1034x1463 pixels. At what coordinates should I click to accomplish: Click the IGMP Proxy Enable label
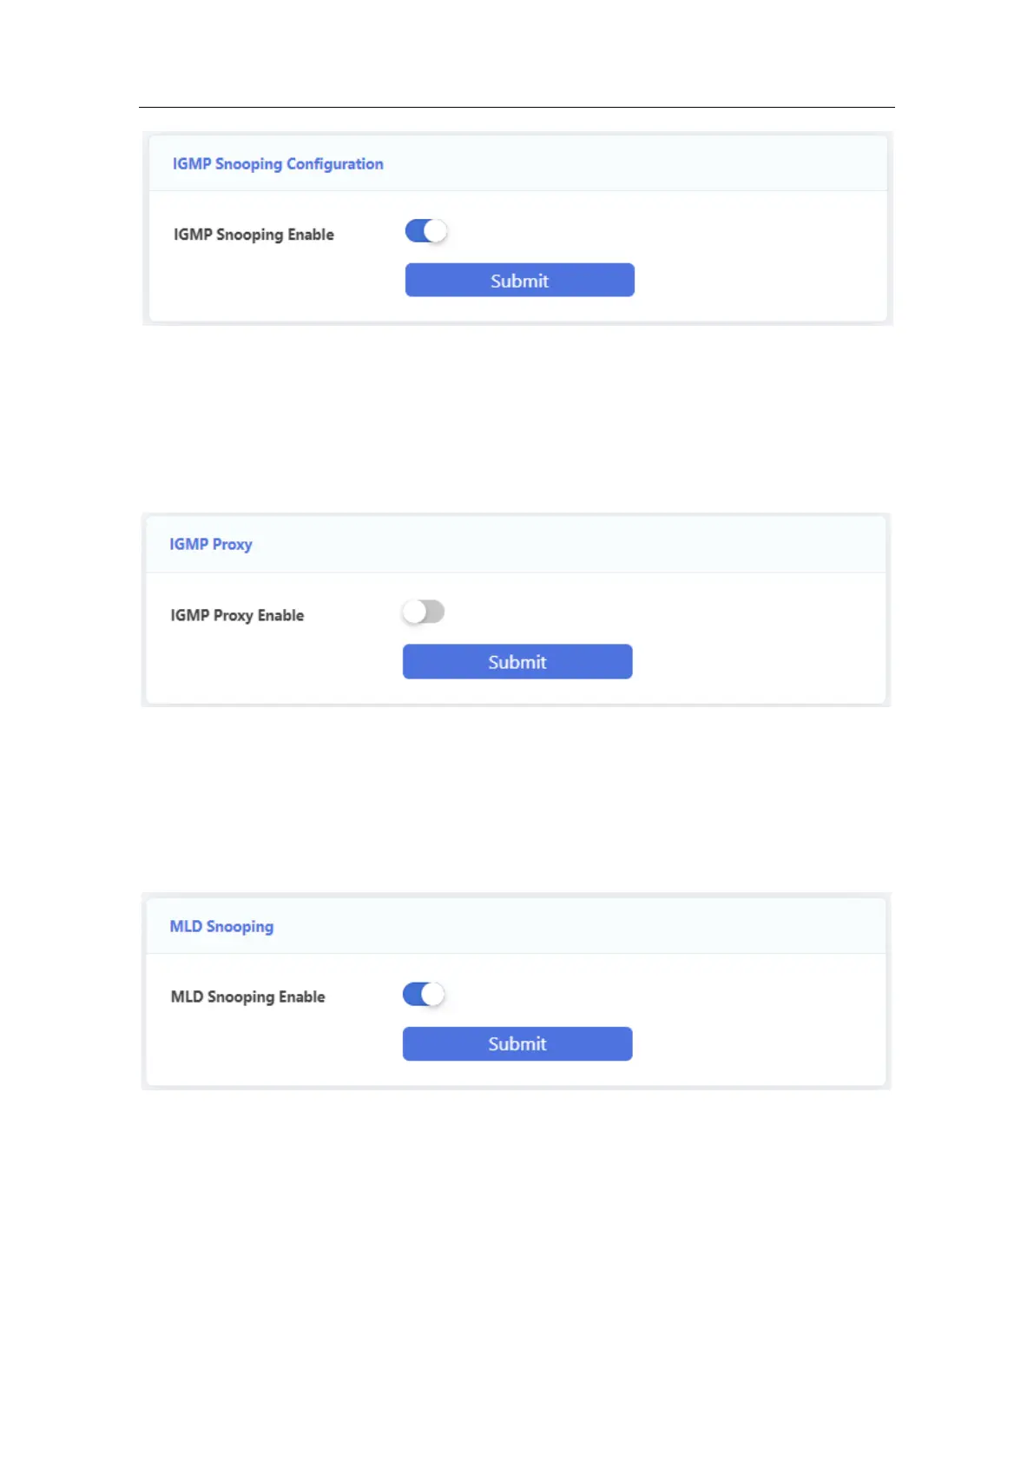pos(237,615)
